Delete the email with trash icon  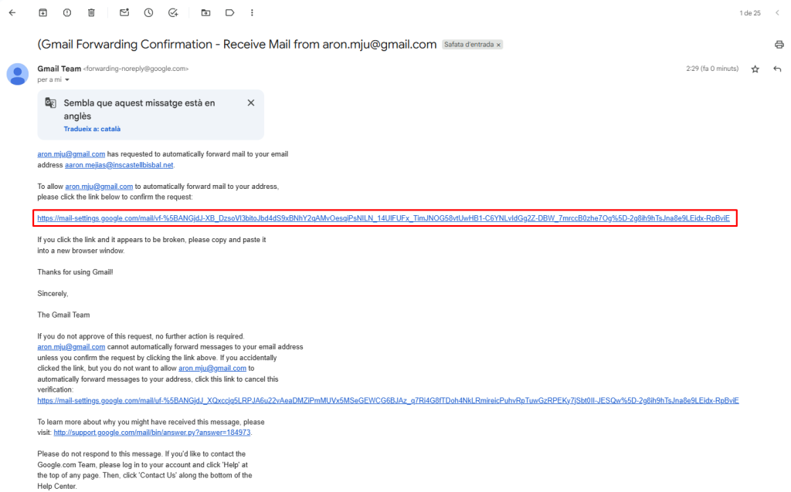pos(91,13)
